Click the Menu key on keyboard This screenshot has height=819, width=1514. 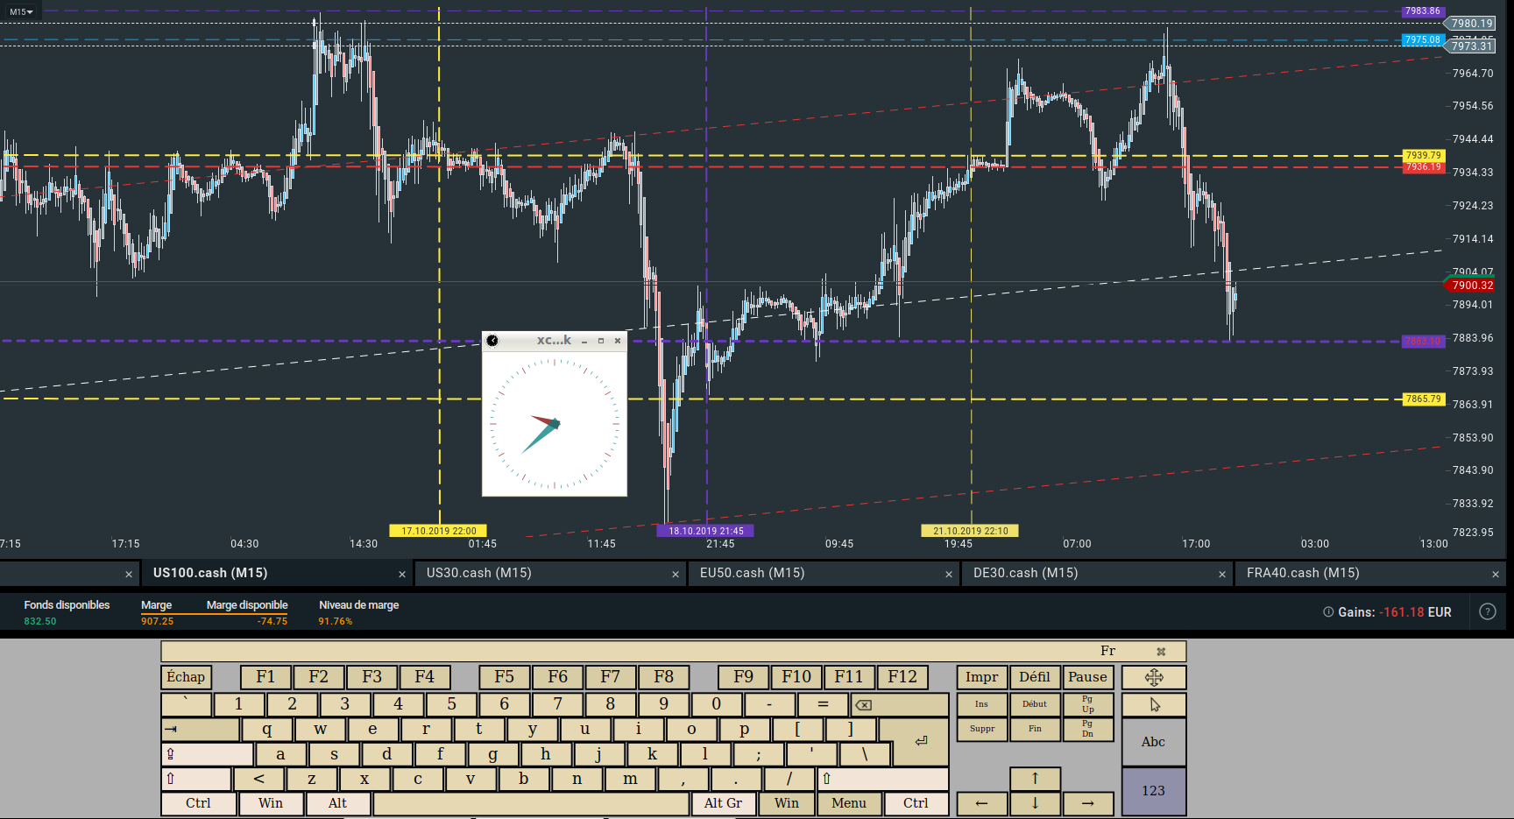(849, 803)
